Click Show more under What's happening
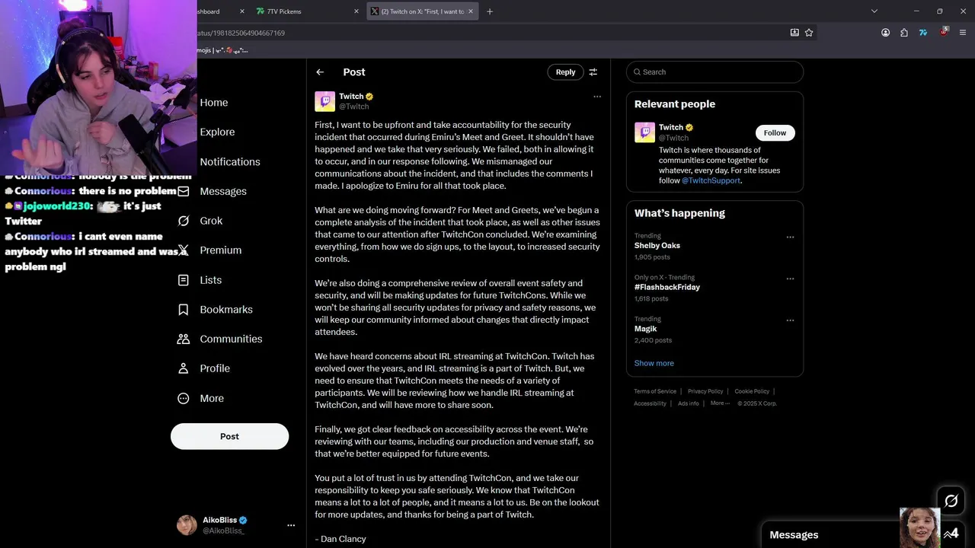Viewport: 975px width, 548px height. [x=654, y=363]
